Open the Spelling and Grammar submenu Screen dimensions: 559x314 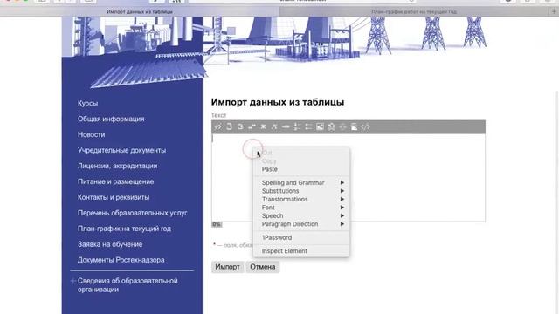pyautogui.click(x=301, y=182)
